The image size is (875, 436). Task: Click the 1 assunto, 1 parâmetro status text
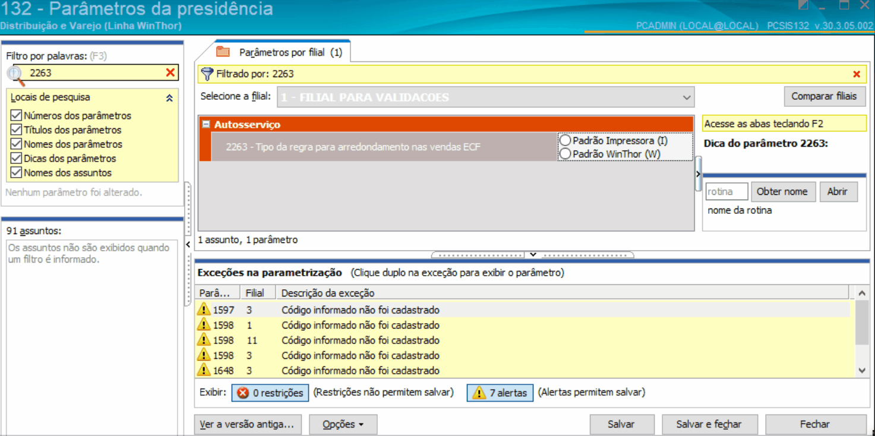pyautogui.click(x=248, y=240)
